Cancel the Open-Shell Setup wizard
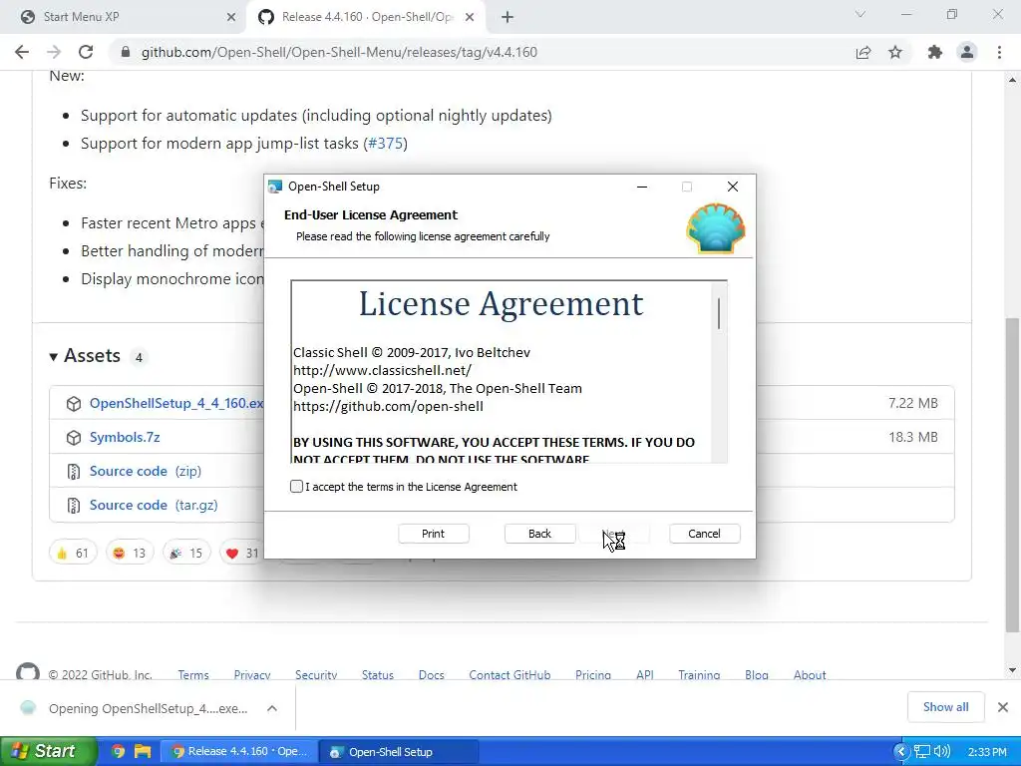 coord(705,534)
